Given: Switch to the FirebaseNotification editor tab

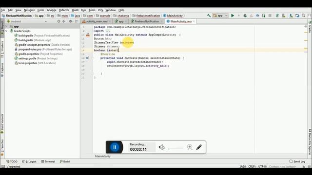Looking at the screenshot, I should coord(147,21).
